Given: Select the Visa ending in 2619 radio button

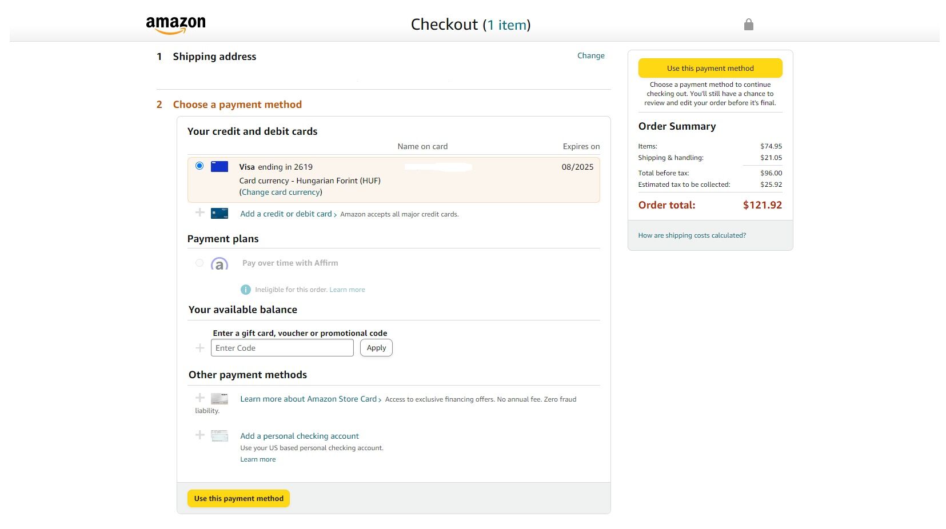Looking at the screenshot, I should click(199, 166).
